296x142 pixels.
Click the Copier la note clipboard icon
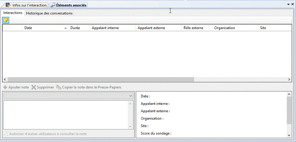coord(58,87)
